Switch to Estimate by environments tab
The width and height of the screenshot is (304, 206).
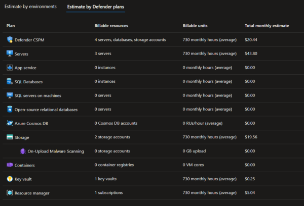tap(30, 7)
